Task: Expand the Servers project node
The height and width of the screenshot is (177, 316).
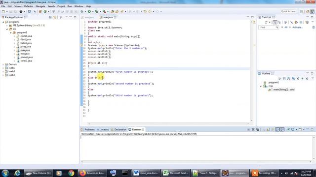Action: coord(3,64)
